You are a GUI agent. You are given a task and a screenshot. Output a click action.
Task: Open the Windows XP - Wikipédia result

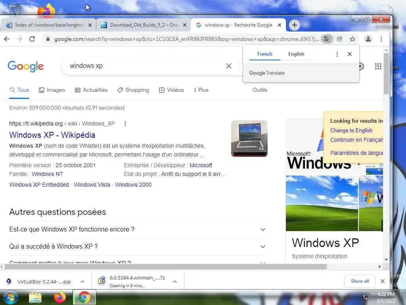tap(52, 135)
